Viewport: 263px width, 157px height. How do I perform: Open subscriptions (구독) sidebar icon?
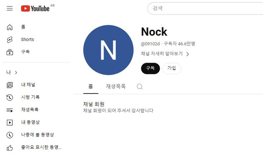[x=10, y=52]
